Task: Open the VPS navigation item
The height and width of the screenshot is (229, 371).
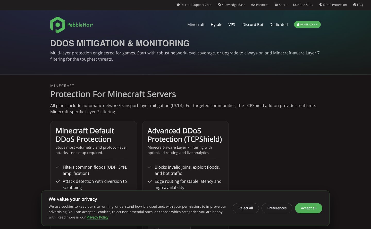Action: click(x=232, y=25)
